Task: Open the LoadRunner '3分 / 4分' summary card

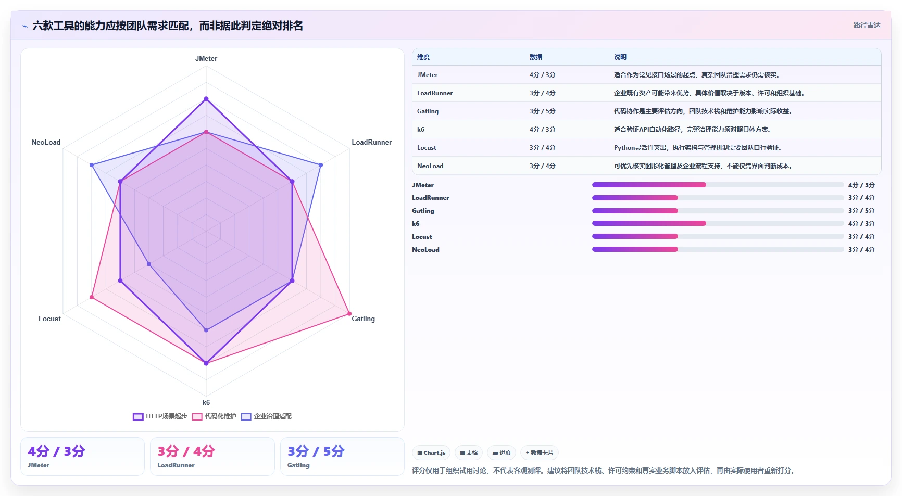Action: 212,456
